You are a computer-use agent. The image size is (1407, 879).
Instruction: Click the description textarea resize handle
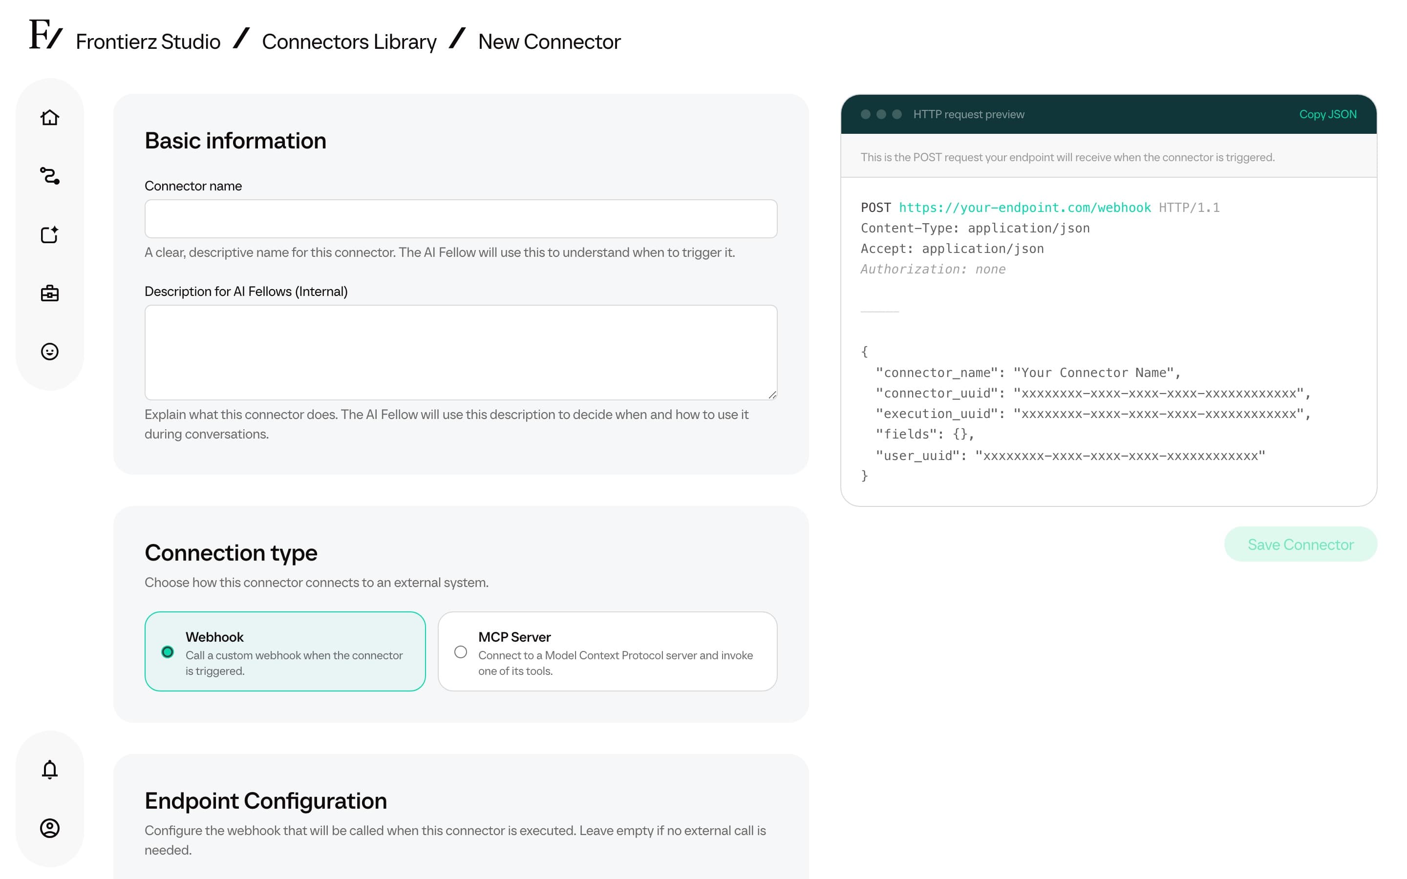tap(772, 395)
